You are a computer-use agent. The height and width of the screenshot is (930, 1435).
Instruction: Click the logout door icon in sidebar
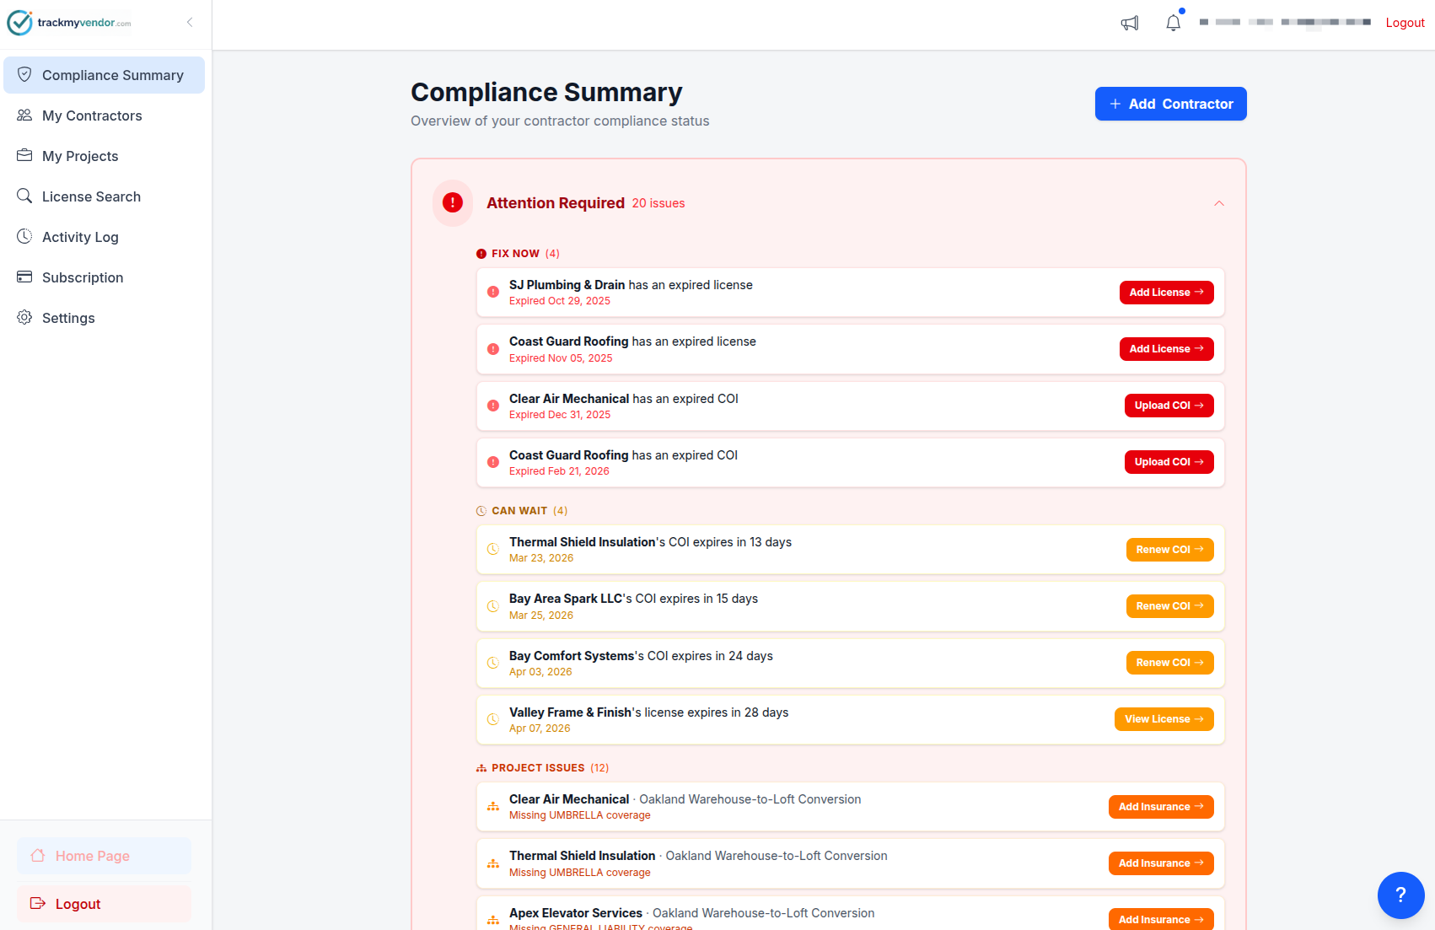37,903
